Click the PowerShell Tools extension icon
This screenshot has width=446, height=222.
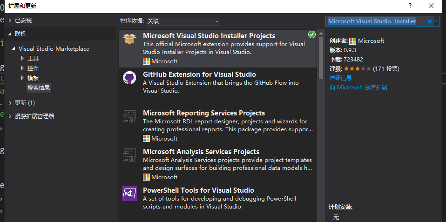[x=129, y=193]
